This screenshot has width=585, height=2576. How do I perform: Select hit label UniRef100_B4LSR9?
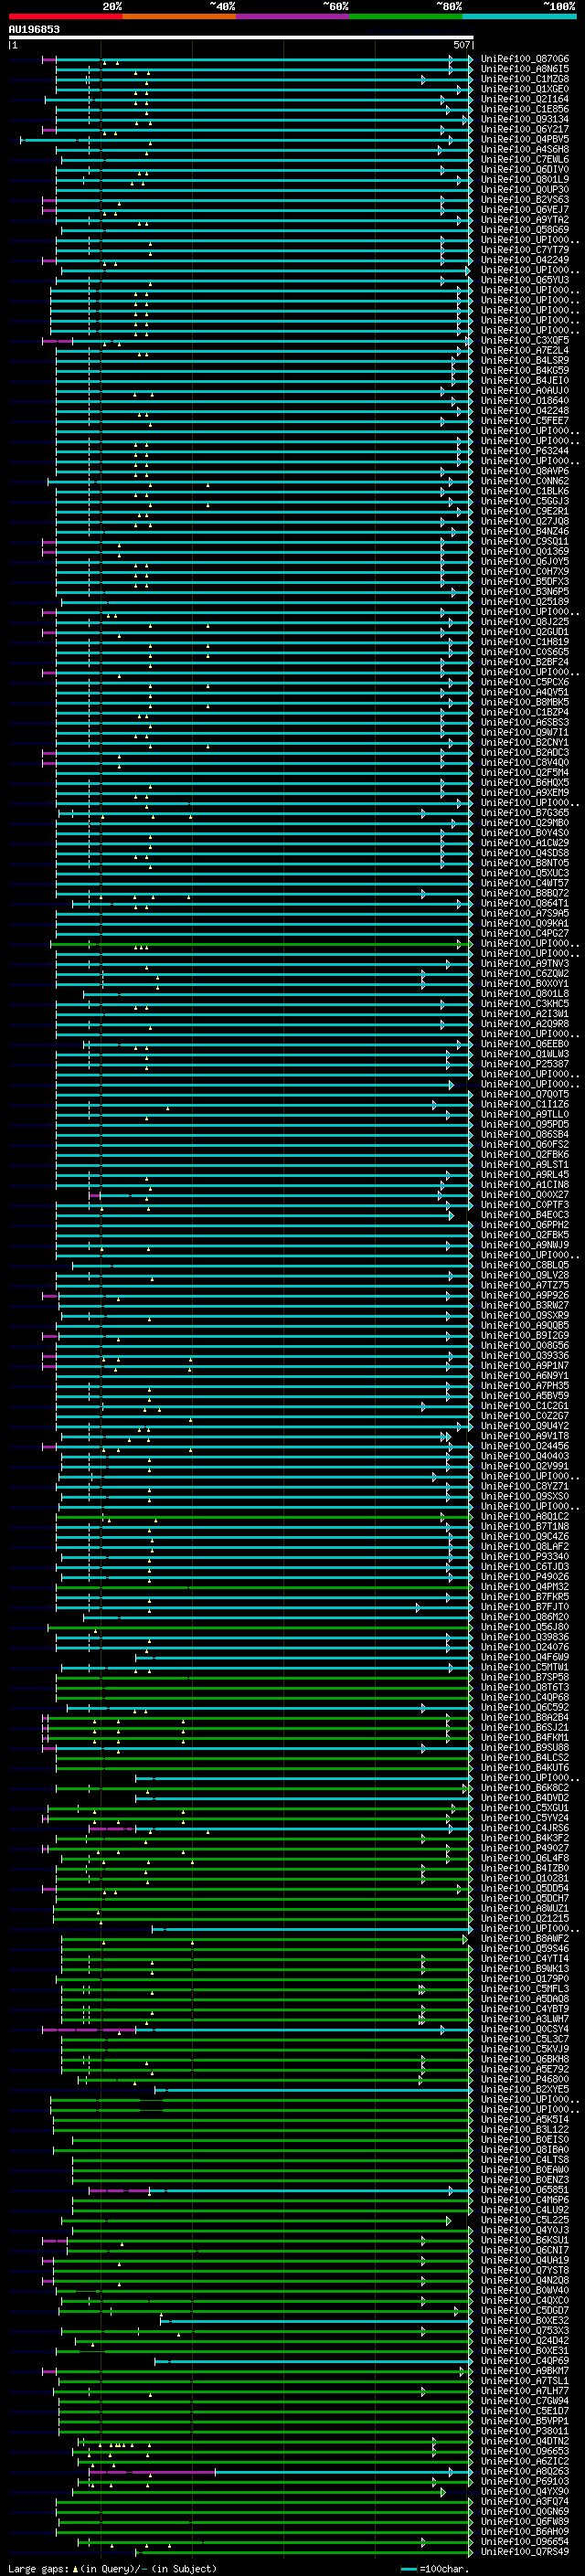(x=525, y=360)
